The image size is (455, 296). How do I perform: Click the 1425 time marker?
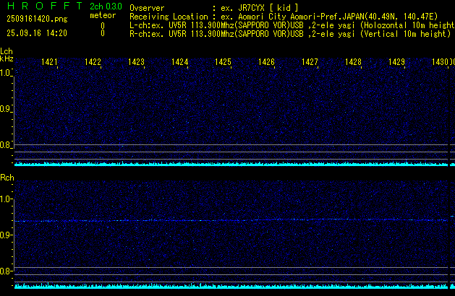[x=223, y=62]
